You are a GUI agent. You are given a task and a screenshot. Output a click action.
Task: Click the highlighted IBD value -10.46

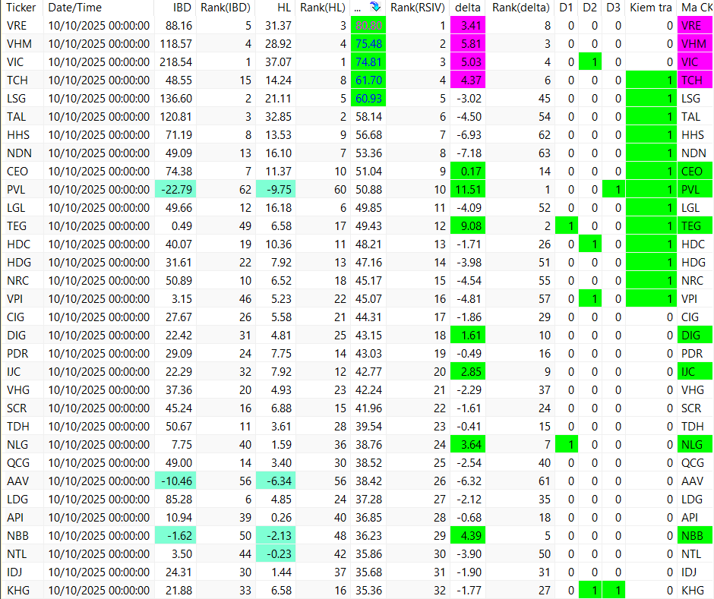[x=175, y=481]
